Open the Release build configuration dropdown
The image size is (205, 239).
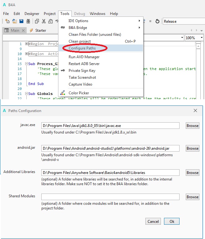tap(183, 21)
